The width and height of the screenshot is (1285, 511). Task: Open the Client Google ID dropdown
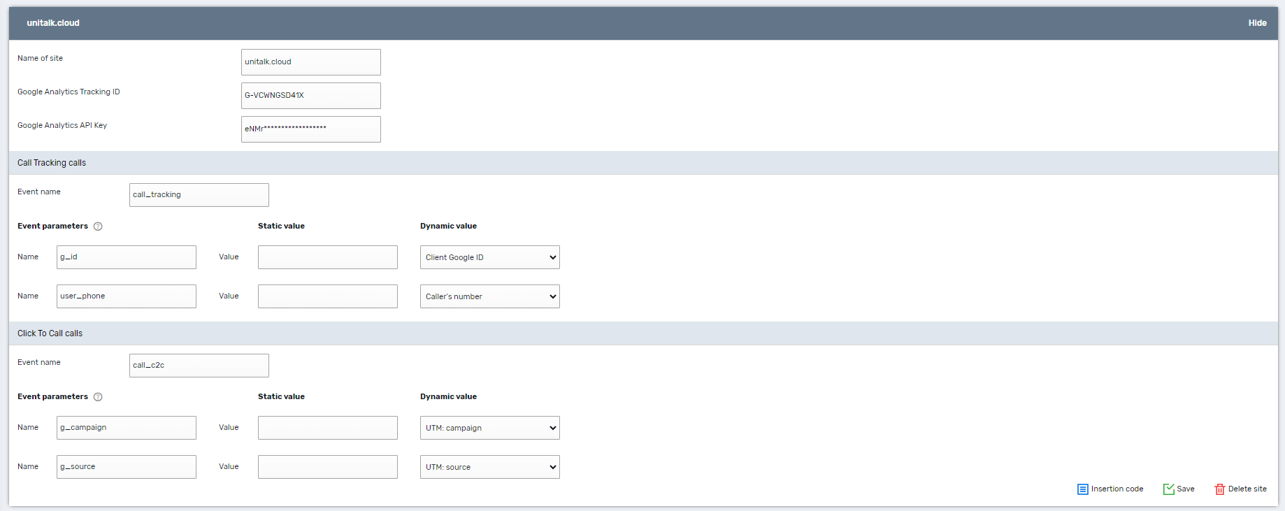click(489, 257)
